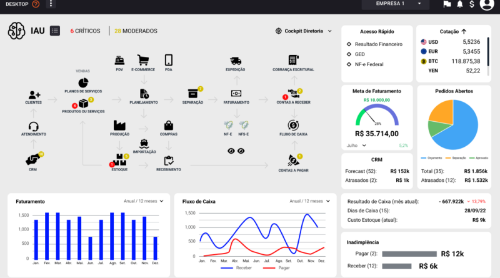Click the Desktop help question mark icon

(x=36, y=4)
